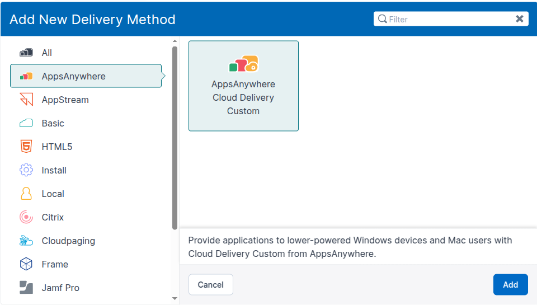Select the Jamf Pro icon
This screenshot has height=305, width=537.
pyautogui.click(x=26, y=288)
